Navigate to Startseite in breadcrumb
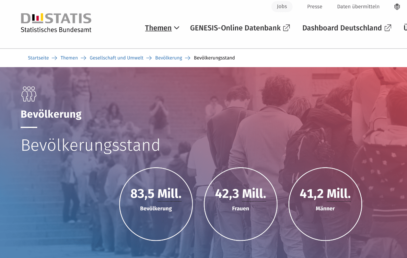This screenshot has width=407, height=258. tap(38, 58)
